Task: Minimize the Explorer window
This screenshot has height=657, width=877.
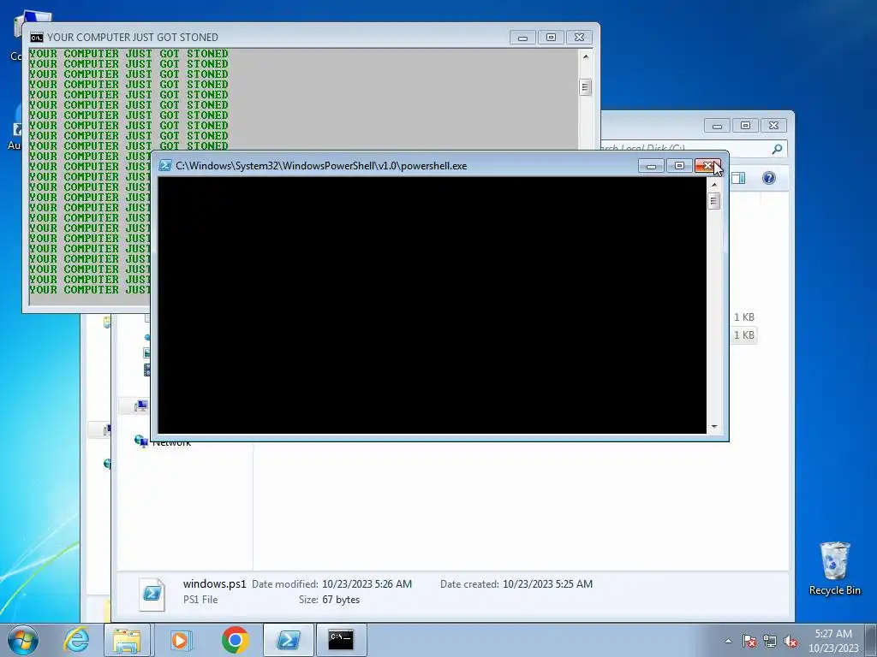Action: coord(717,125)
